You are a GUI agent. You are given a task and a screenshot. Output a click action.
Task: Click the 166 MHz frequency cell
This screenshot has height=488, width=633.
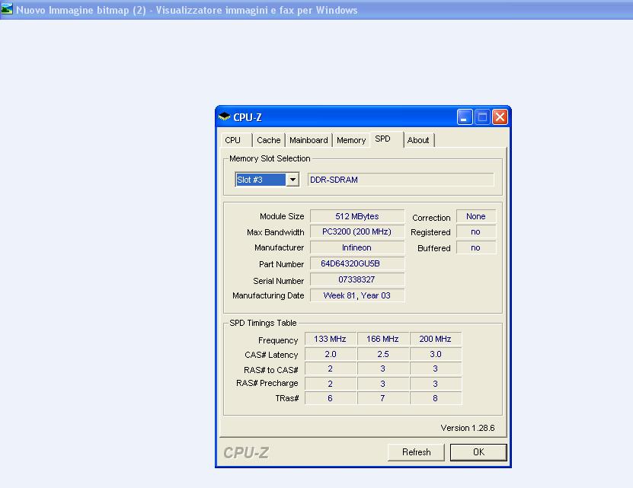pos(382,339)
